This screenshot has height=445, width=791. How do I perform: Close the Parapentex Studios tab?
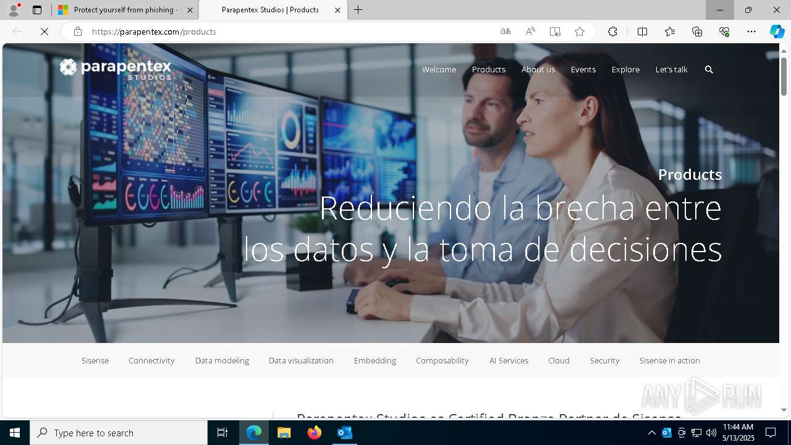click(337, 10)
